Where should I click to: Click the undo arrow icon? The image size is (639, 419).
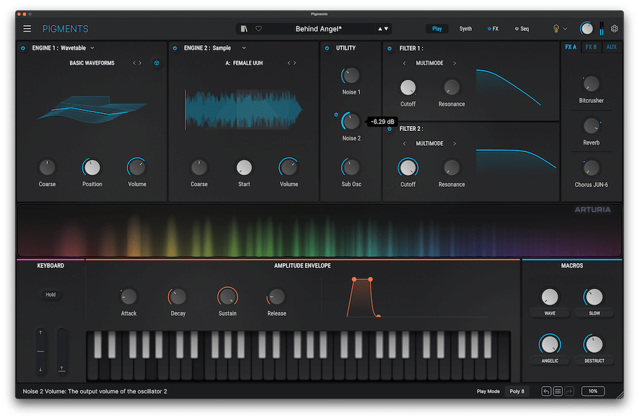coord(546,392)
